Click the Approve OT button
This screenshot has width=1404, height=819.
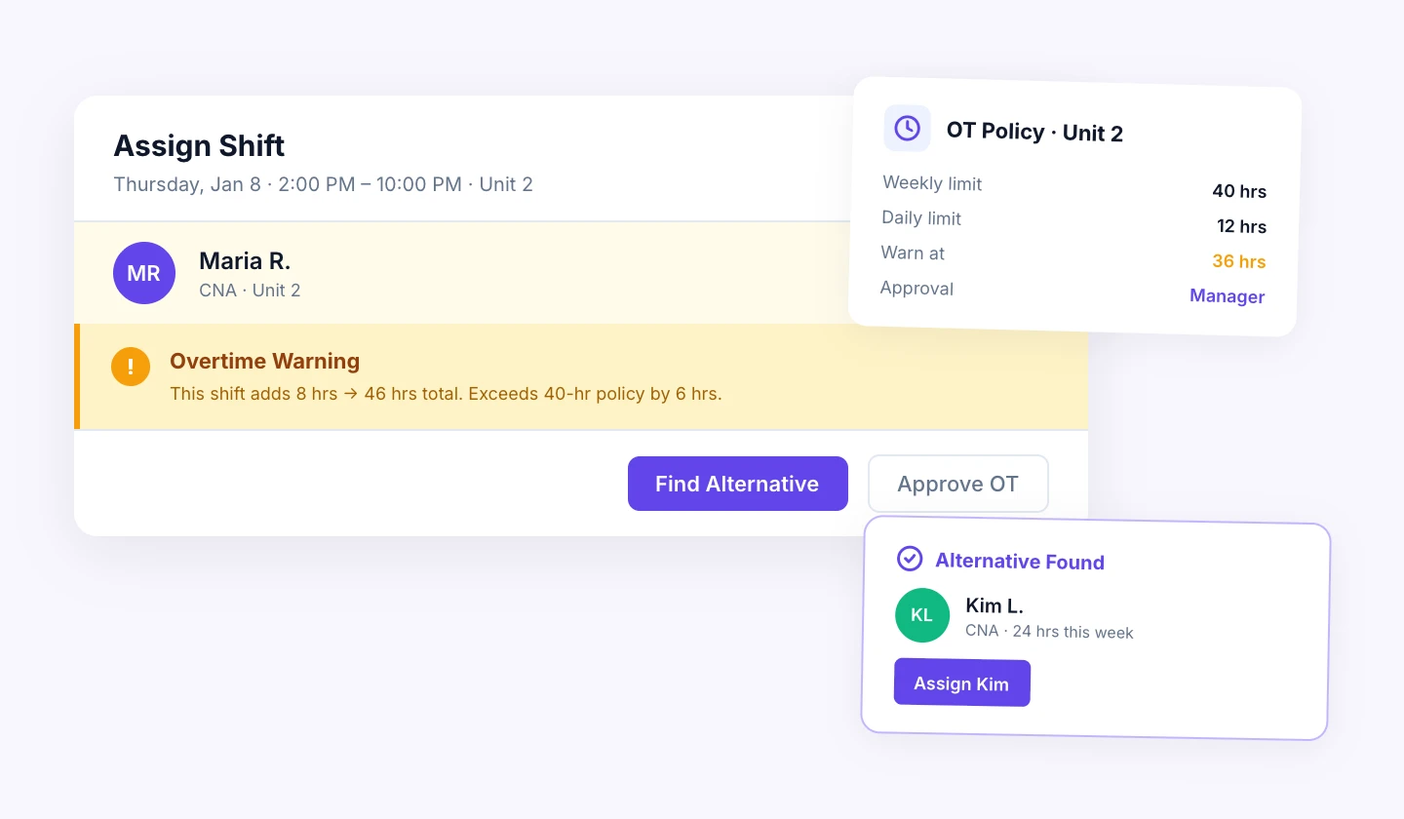[957, 484]
